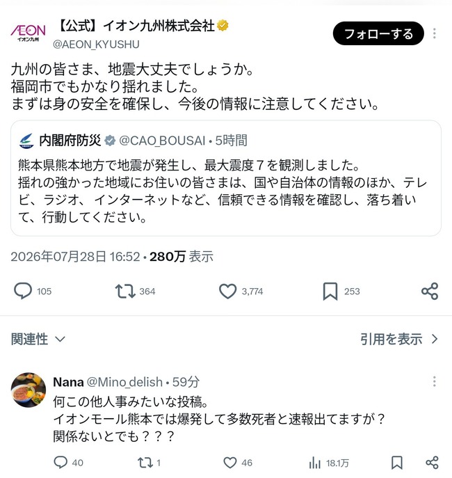
Task: Repost Nana's reply
Action: coord(145,463)
